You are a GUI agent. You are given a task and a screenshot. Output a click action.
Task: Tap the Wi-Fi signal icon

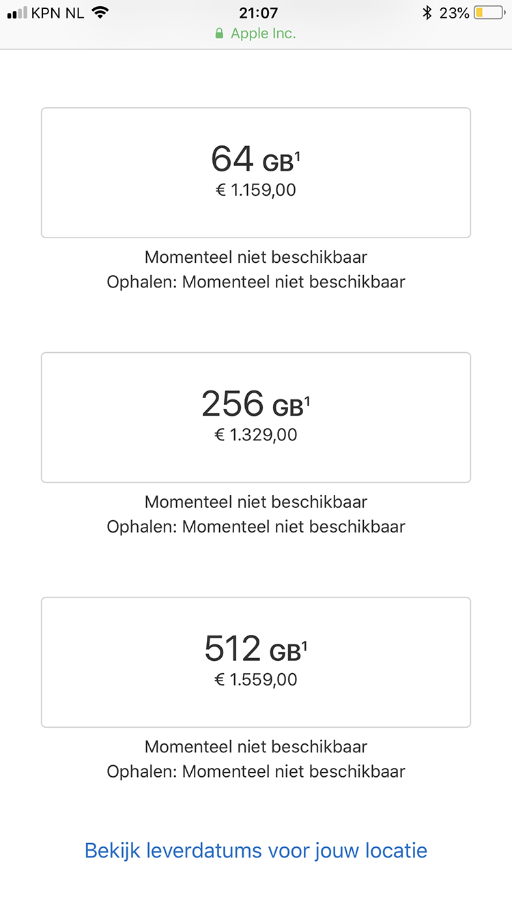click(100, 12)
